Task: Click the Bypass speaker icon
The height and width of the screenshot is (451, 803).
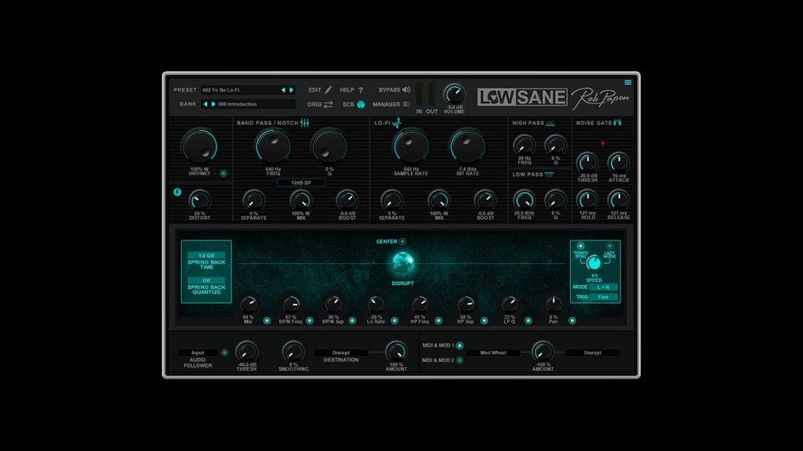Action: [x=406, y=89]
